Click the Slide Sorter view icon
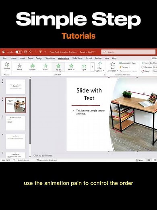 tap(155, 160)
